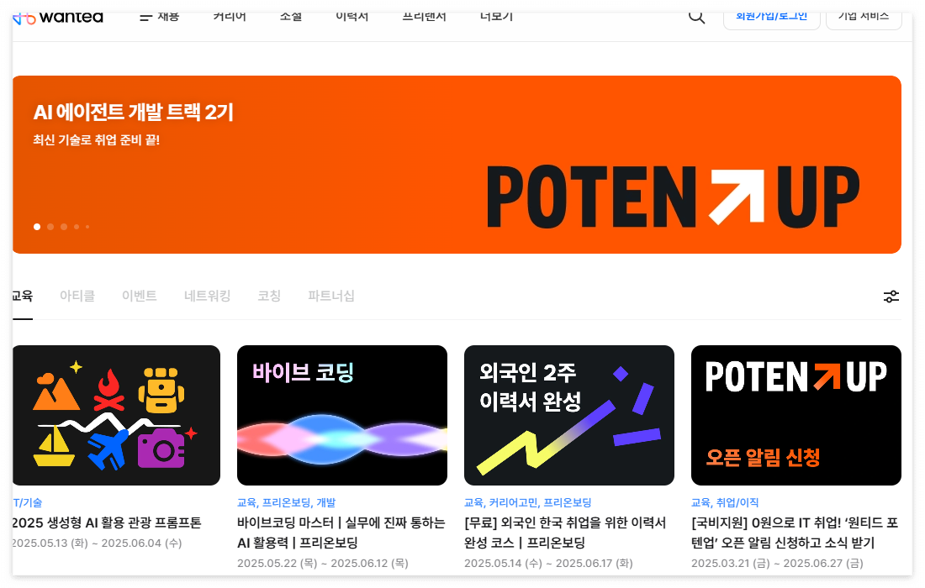Open 바이브코딩 마스터 course title
This screenshot has height=588, width=925.
(x=341, y=533)
